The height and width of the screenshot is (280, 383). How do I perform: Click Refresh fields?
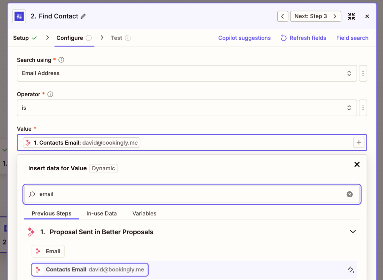[303, 38]
